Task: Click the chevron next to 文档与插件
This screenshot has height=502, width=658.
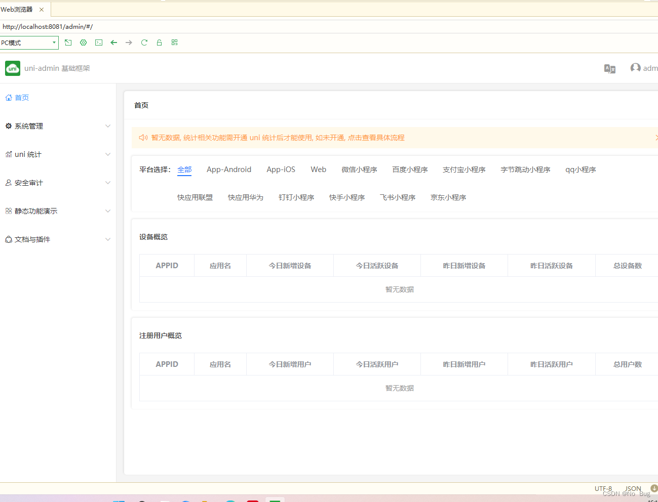Action: (108, 239)
